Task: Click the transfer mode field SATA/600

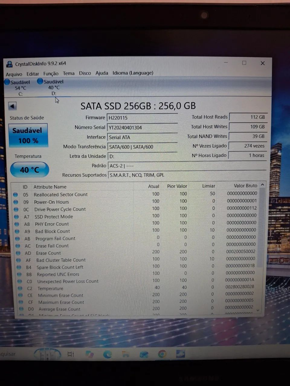Action: (142, 147)
